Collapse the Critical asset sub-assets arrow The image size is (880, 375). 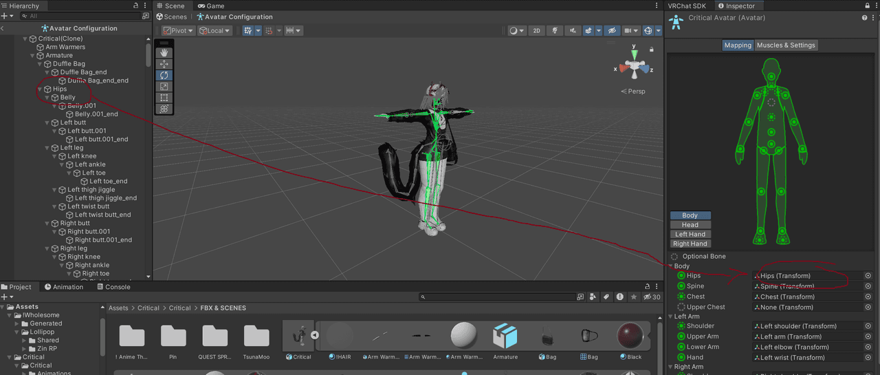[x=314, y=335]
